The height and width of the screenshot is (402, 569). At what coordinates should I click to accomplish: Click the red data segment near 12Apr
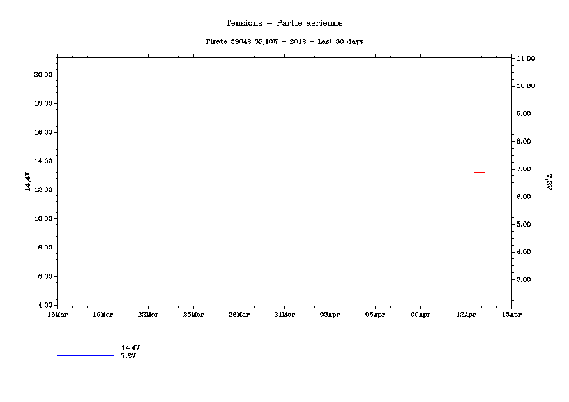[479, 172]
